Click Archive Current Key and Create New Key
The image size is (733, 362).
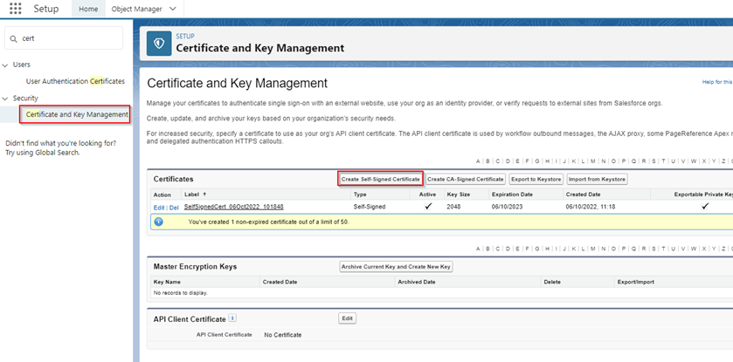coord(396,267)
